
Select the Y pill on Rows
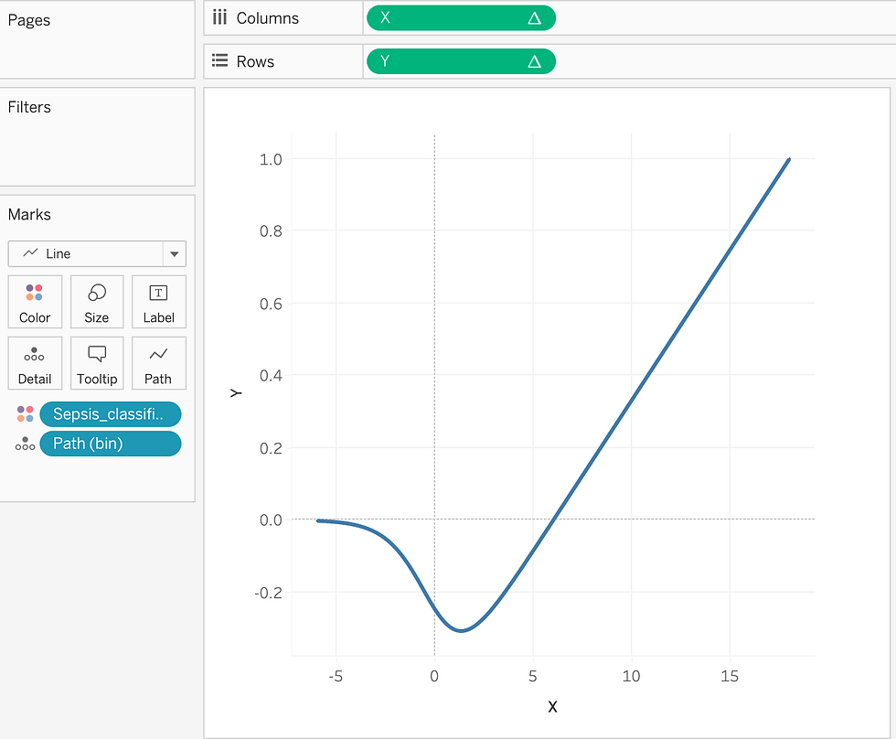click(x=461, y=61)
